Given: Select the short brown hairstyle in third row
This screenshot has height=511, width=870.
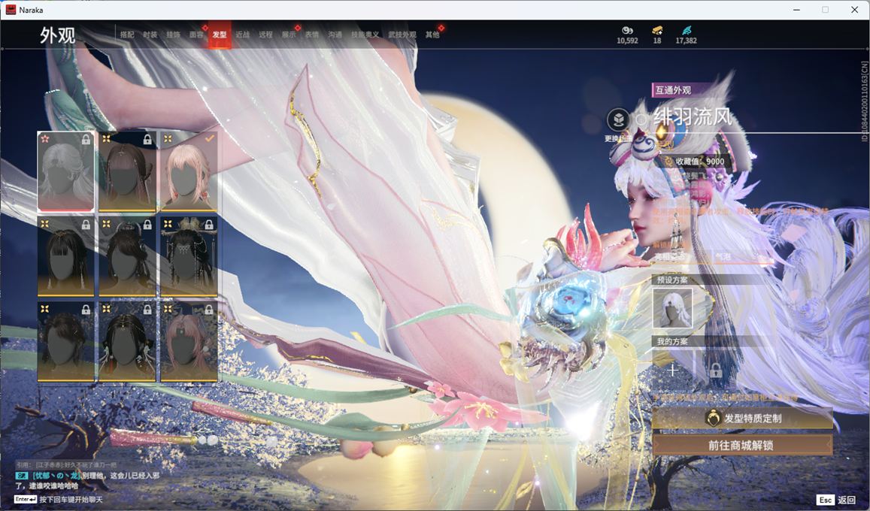Looking at the screenshot, I should tap(65, 341).
